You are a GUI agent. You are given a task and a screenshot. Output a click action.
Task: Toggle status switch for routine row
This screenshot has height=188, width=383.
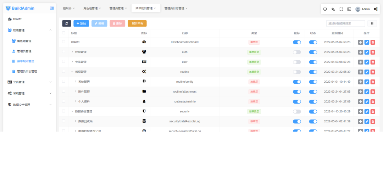(313, 72)
